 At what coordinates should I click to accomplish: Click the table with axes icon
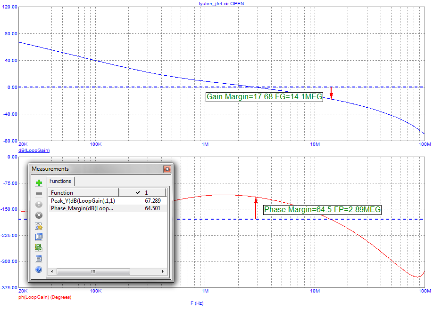pos(39,237)
